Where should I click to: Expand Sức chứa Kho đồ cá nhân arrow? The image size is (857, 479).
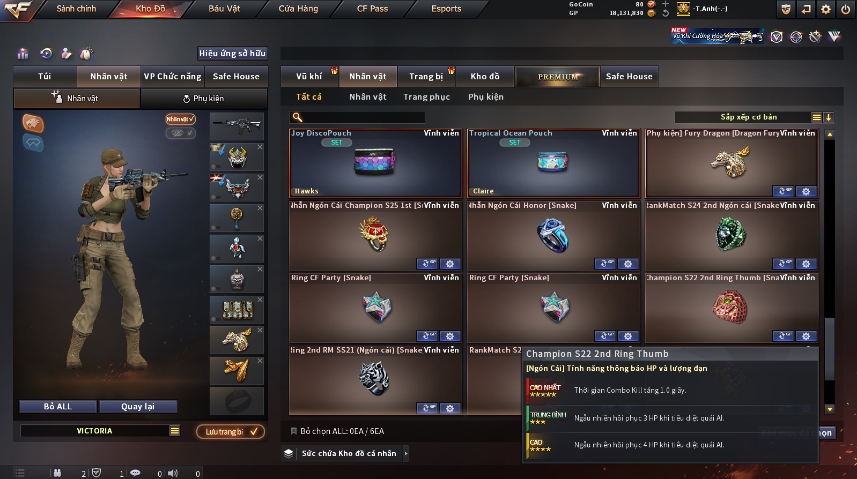tap(406, 453)
